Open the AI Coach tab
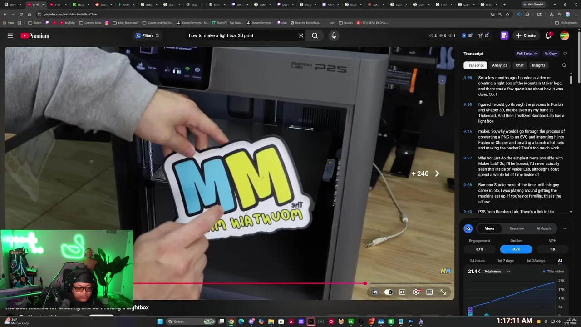 coord(543,228)
